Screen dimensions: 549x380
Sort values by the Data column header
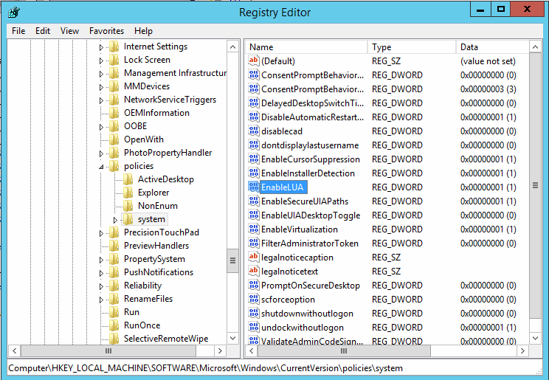[x=493, y=47]
